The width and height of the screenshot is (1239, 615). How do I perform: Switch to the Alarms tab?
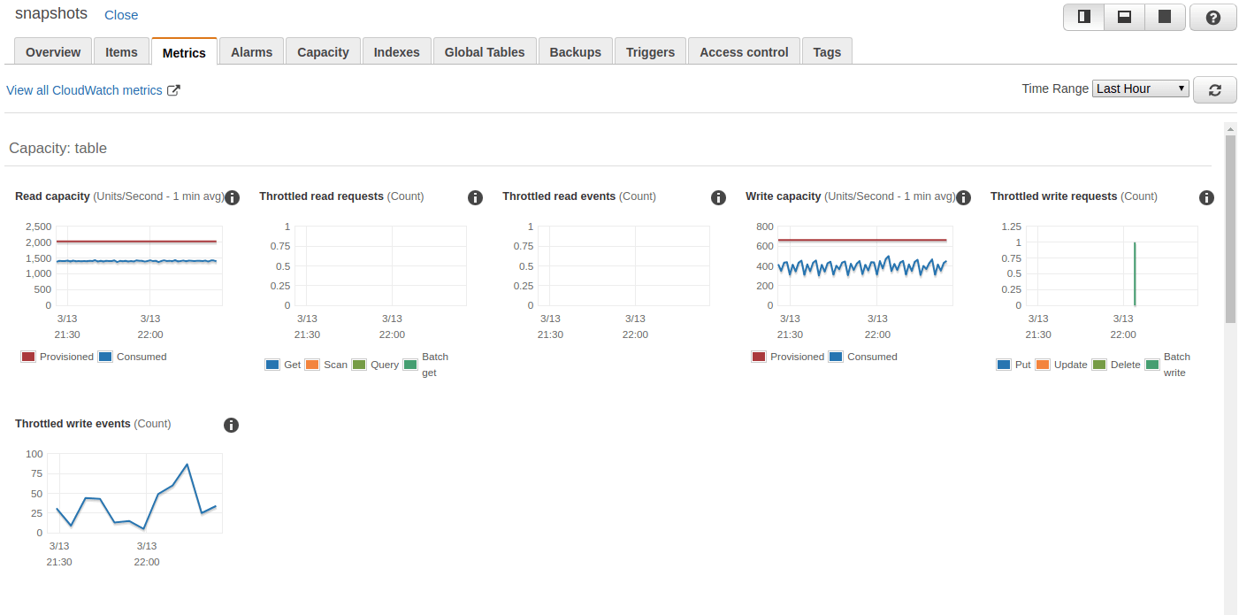coord(251,51)
